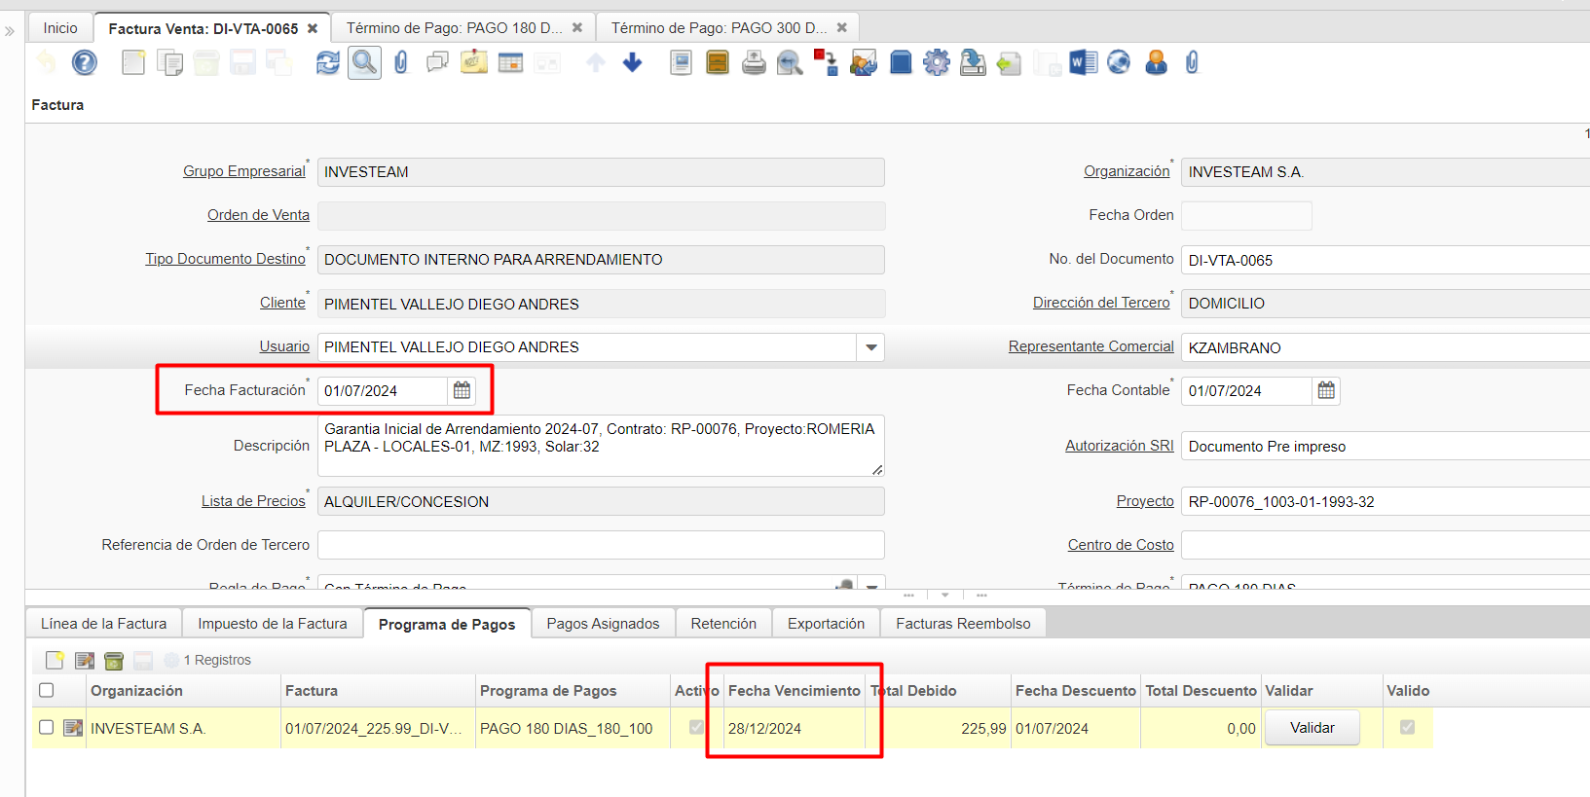This screenshot has width=1590, height=797.
Task: Close the Término de Pago: PAGO 300 tab
Action: click(842, 28)
